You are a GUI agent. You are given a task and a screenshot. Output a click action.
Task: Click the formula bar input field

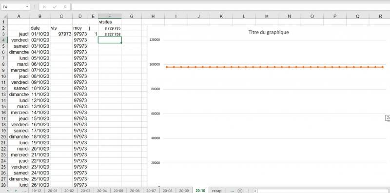[230, 7]
